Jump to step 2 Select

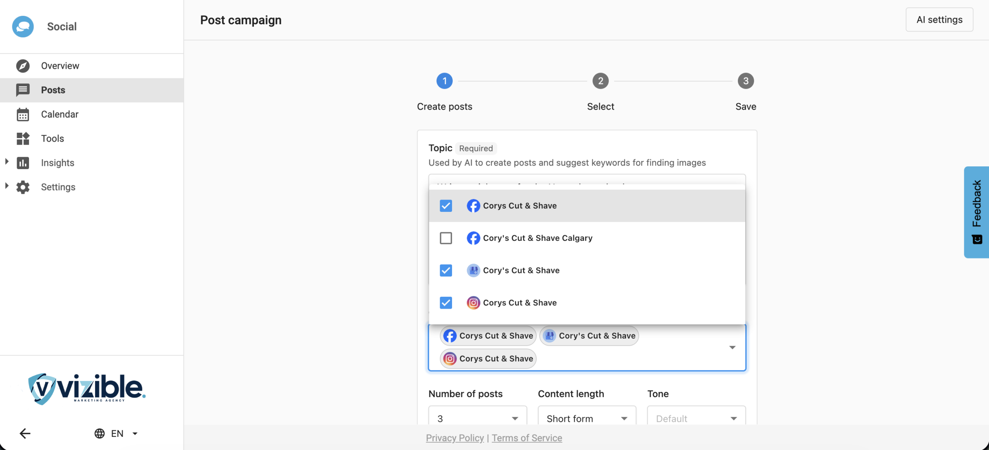point(600,81)
